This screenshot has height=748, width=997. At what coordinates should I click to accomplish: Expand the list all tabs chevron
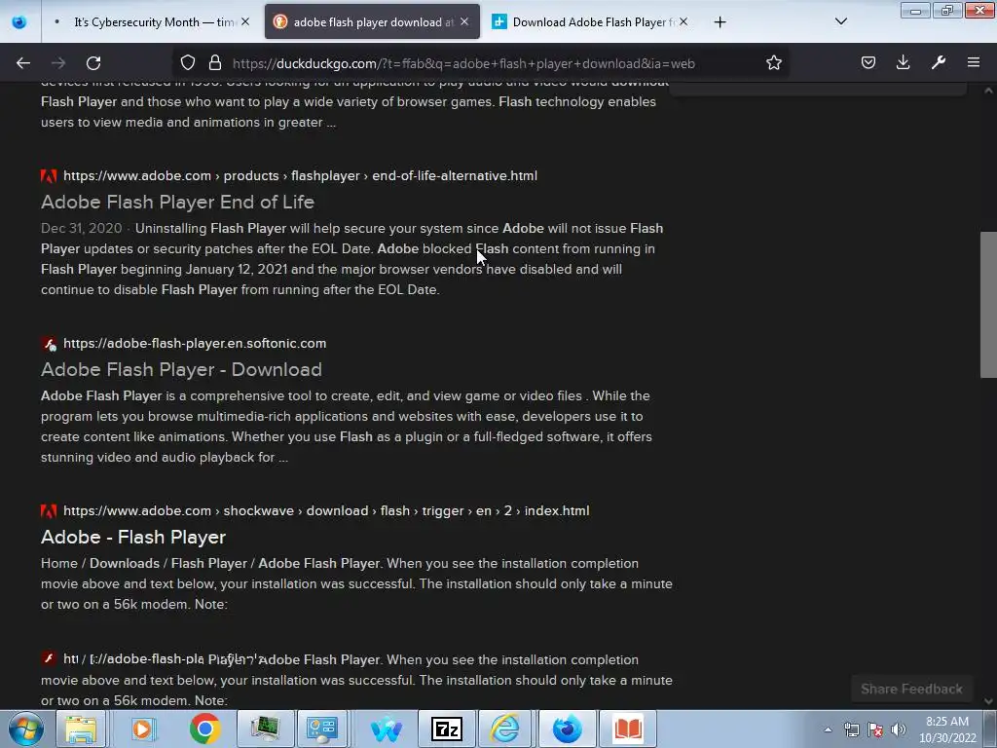coord(840,21)
